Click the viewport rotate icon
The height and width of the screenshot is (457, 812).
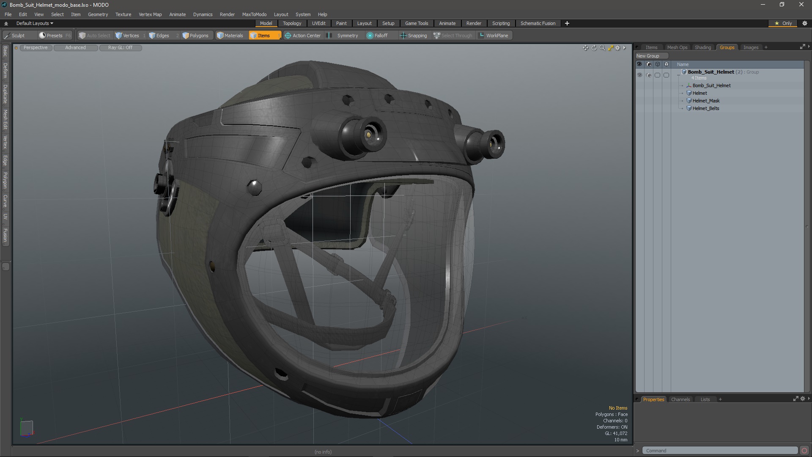point(594,48)
